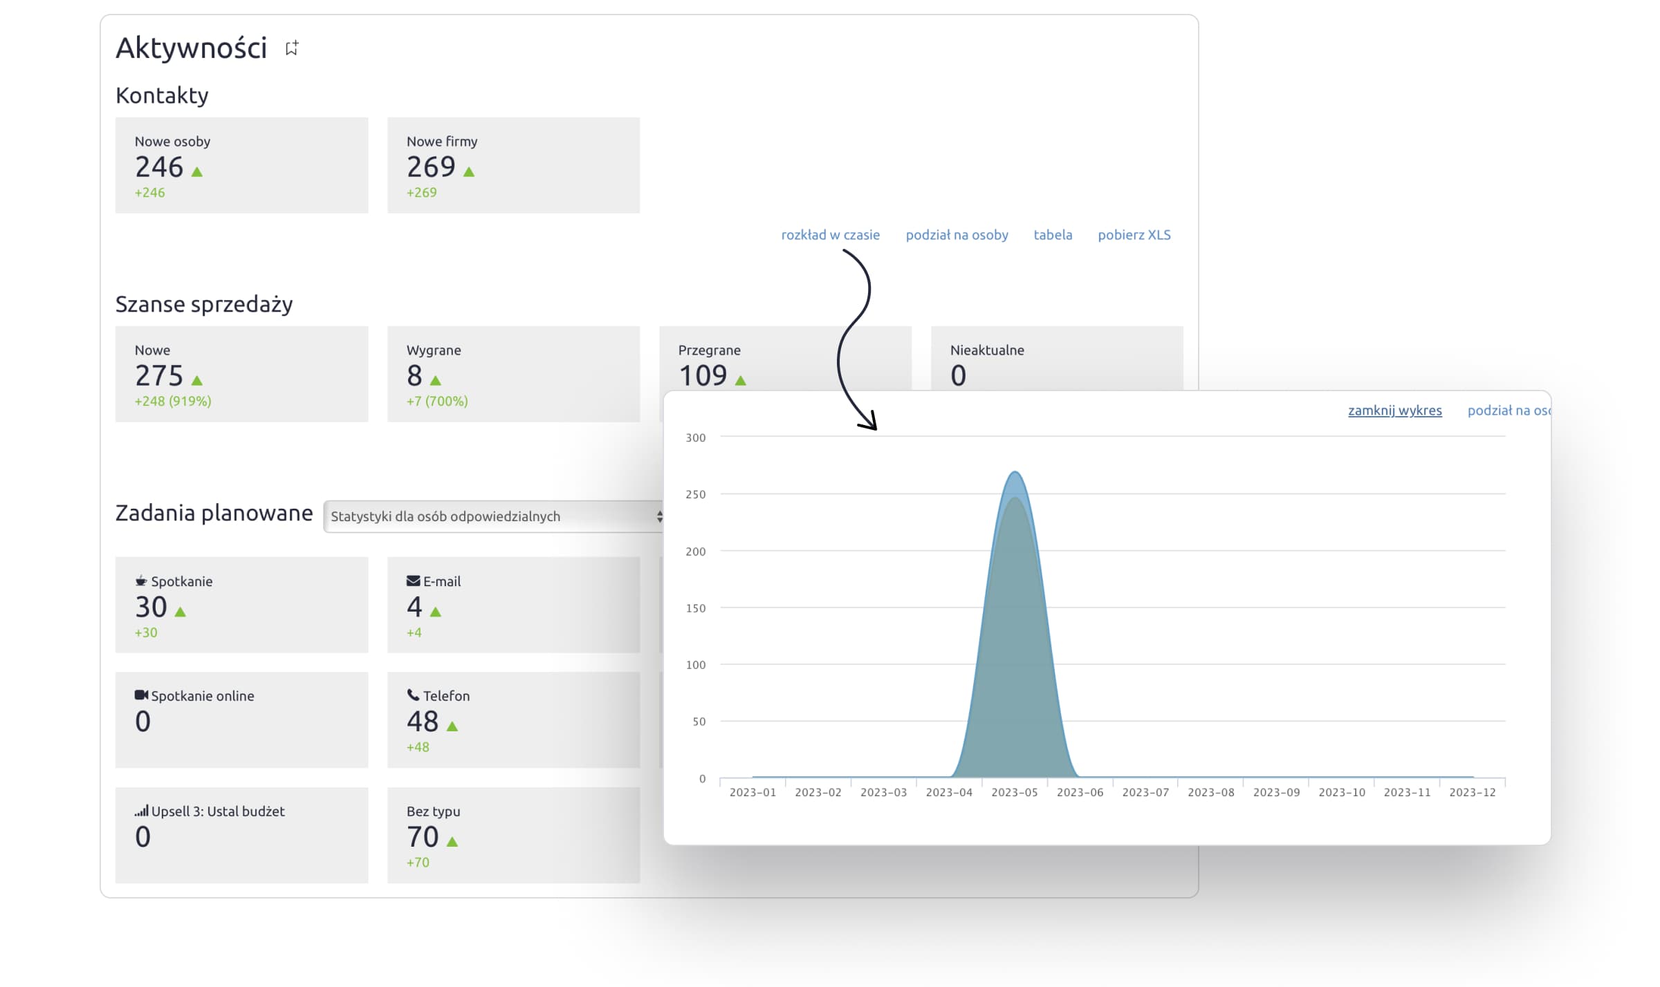Click the 2023-08 x-axis label
1660x987 pixels.
[x=1211, y=792]
